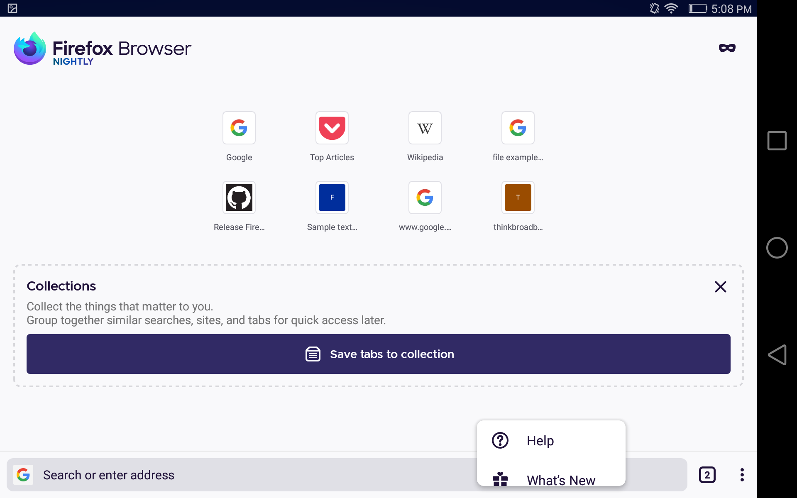797x498 pixels.
Task: Open Pocket Top Articles shortcut
Action: 332,128
